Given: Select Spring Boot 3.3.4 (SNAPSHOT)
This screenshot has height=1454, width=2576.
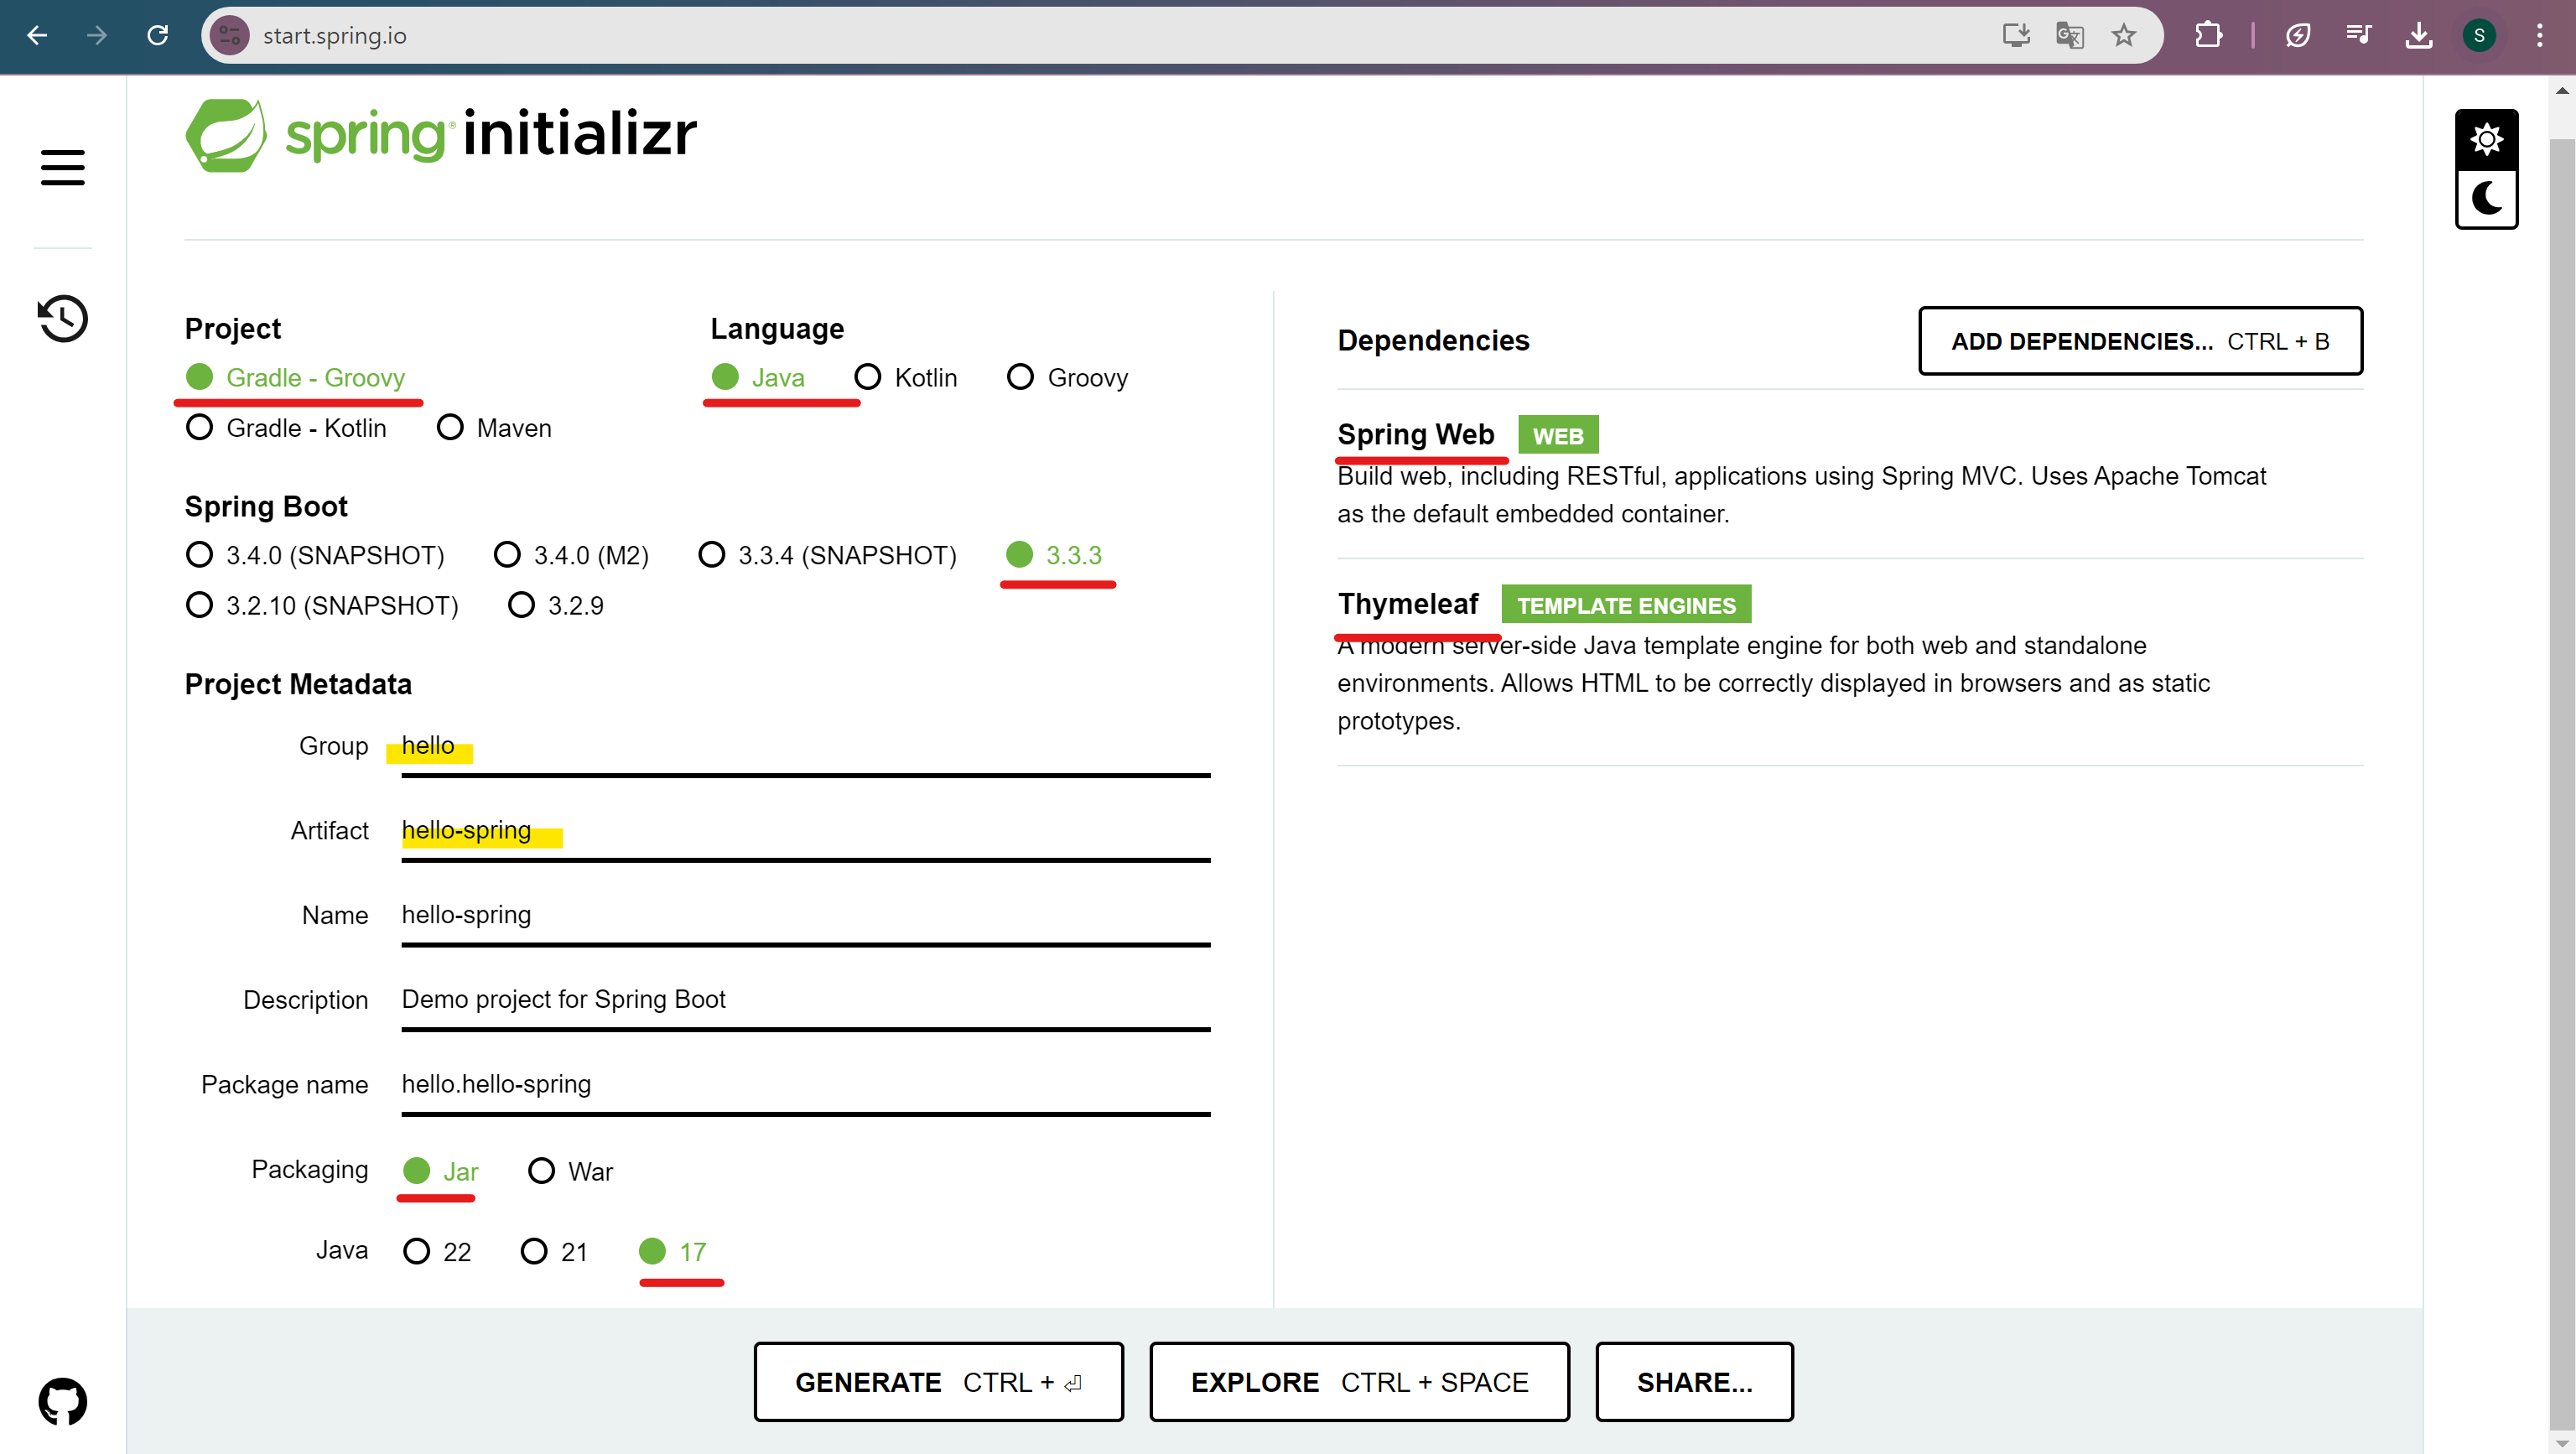Looking at the screenshot, I should click(827, 555).
